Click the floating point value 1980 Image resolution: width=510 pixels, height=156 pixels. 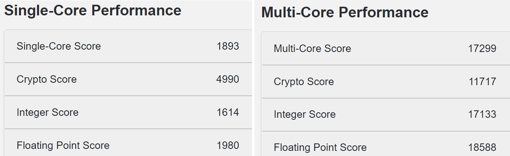click(228, 145)
